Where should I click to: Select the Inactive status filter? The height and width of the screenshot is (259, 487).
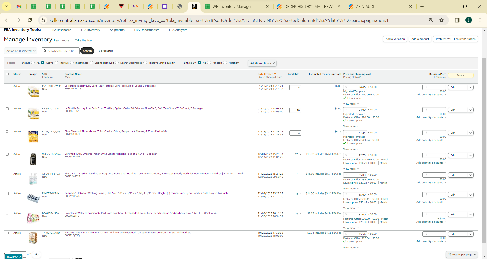click(x=56, y=63)
